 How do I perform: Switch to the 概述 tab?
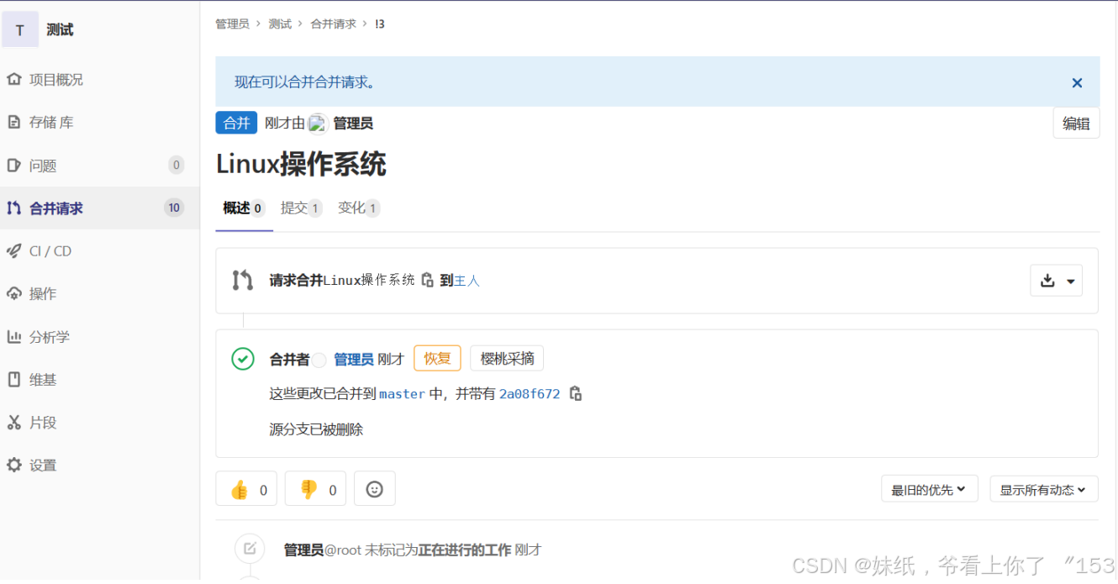pyautogui.click(x=244, y=208)
